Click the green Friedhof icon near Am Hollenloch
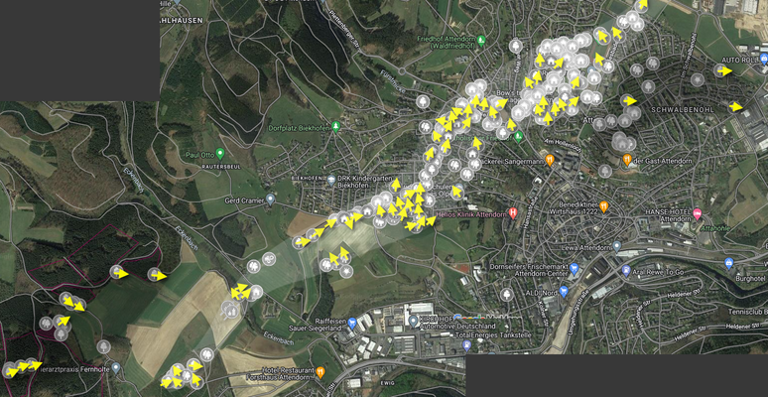The height and width of the screenshot is (397, 768). point(518,135)
